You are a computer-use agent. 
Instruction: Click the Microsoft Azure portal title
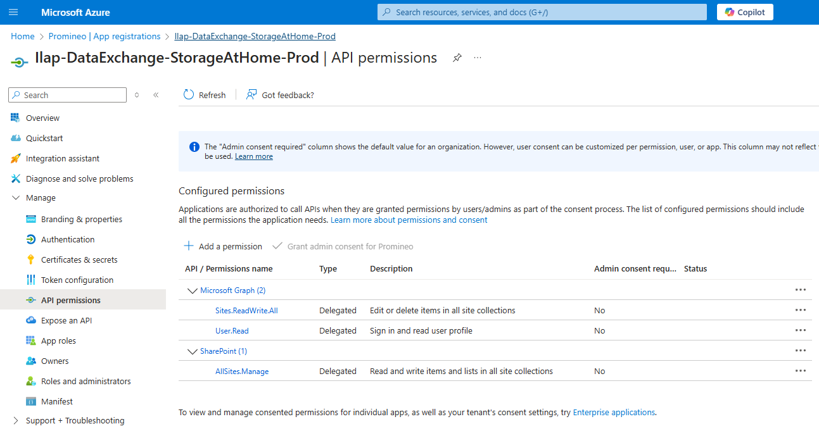click(x=75, y=12)
